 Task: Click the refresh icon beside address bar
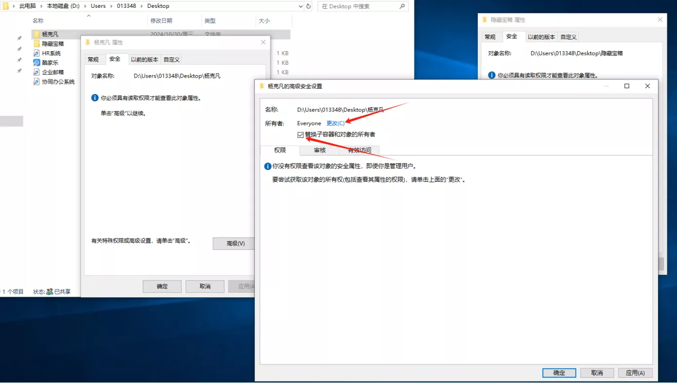308,6
